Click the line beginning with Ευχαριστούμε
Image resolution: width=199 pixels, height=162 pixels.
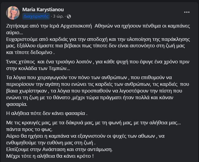98,39
